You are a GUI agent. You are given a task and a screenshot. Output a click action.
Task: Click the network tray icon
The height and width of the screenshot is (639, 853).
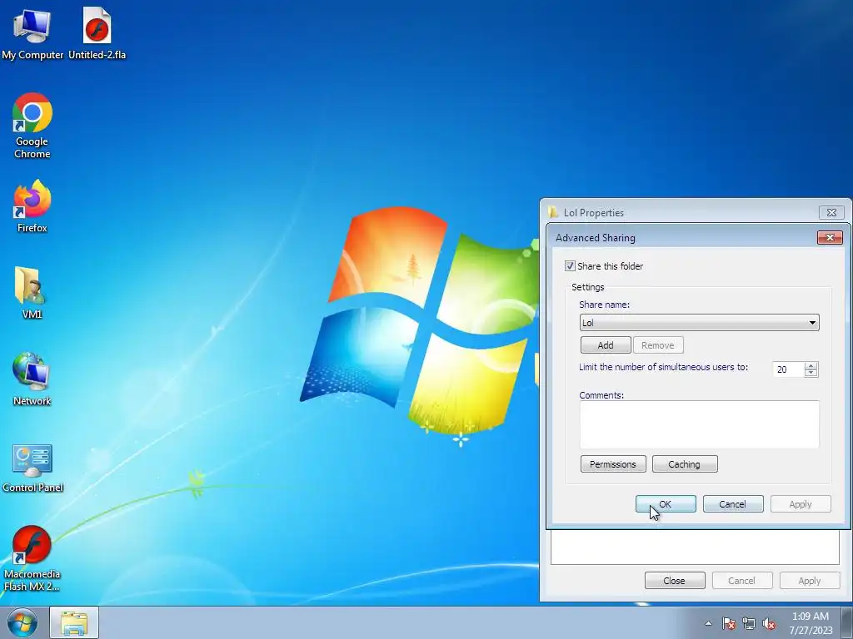pyautogui.click(x=749, y=624)
